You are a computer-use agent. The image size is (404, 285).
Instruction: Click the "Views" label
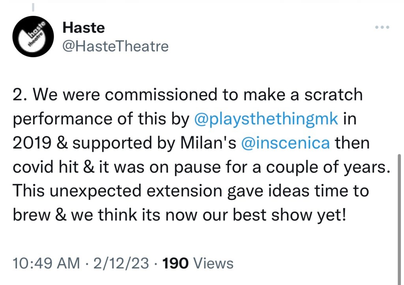[215, 263]
